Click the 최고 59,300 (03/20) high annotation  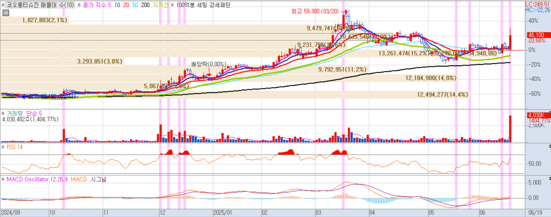pyautogui.click(x=315, y=11)
